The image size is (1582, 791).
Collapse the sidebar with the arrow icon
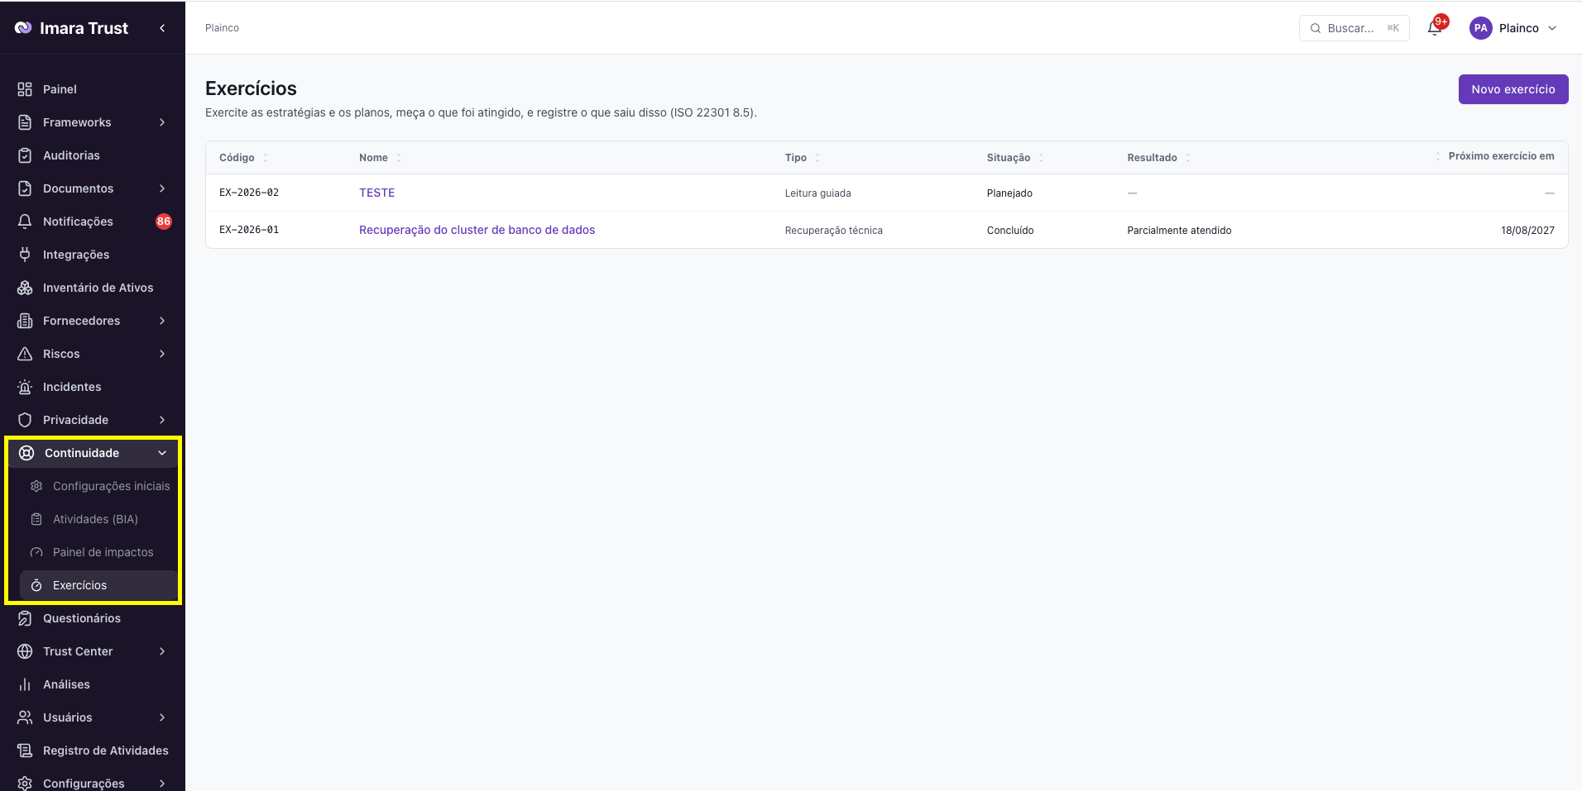[x=162, y=28]
